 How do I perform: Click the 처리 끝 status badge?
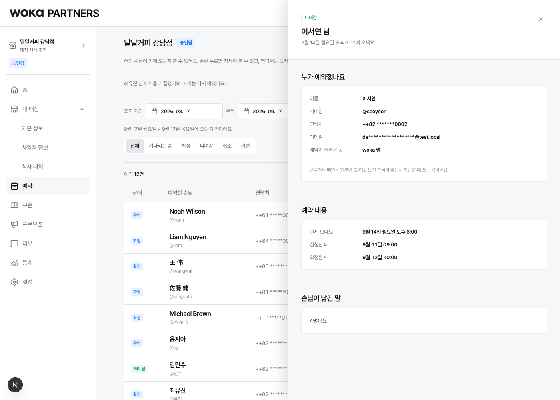139,369
